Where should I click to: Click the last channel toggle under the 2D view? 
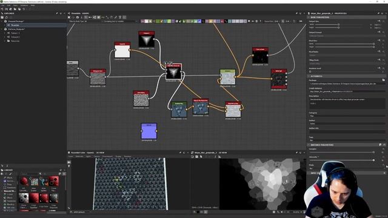(206, 212)
